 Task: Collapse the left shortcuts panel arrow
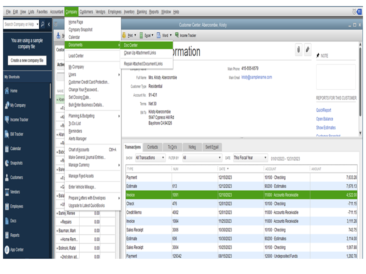click(49, 24)
